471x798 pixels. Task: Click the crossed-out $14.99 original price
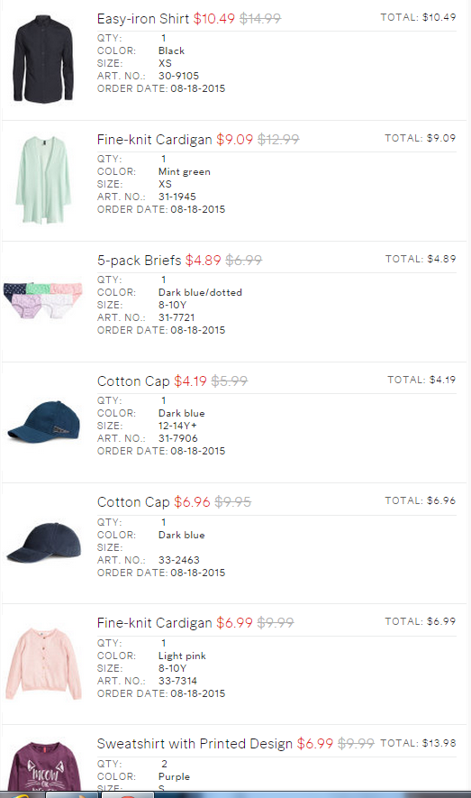(260, 19)
